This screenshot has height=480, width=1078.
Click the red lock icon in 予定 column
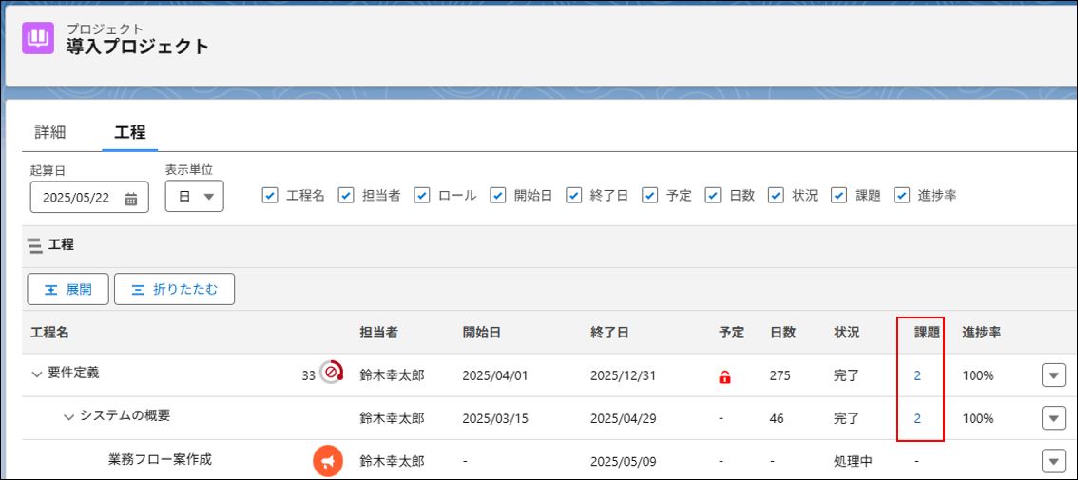click(x=724, y=376)
